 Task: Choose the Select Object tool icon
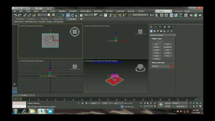(x=49, y=15)
